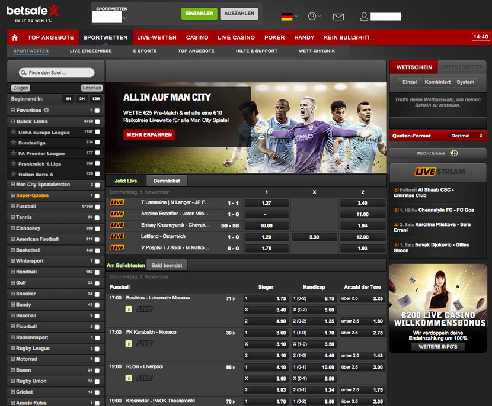The image size is (492, 406).
Task: Click the Auszahlen button
Action: [x=239, y=14]
